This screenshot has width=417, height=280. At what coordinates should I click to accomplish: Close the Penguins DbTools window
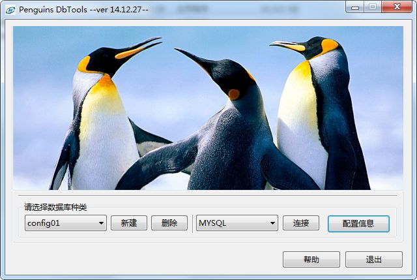(397, 7)
